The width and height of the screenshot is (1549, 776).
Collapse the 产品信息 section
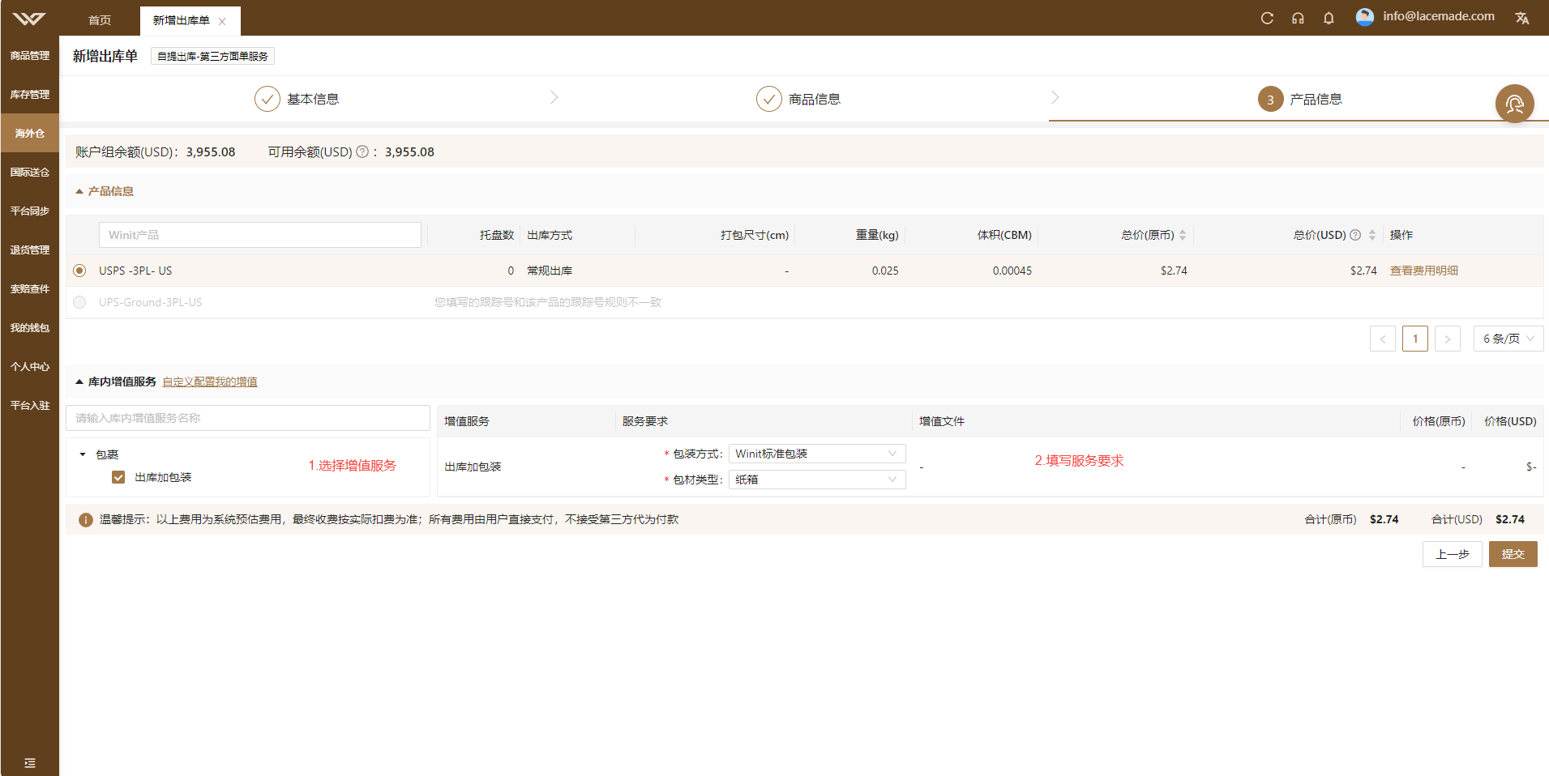79,191
